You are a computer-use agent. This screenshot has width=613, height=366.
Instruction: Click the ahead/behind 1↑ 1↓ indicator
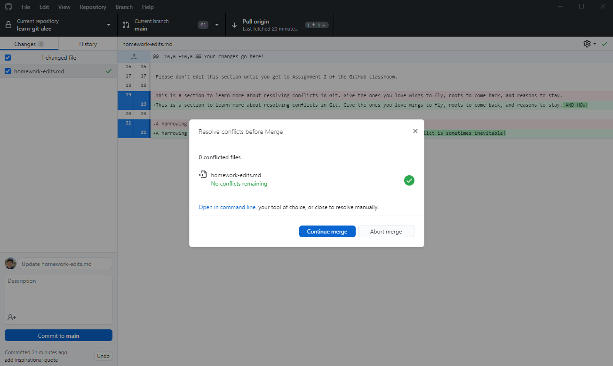click(316, 25)
